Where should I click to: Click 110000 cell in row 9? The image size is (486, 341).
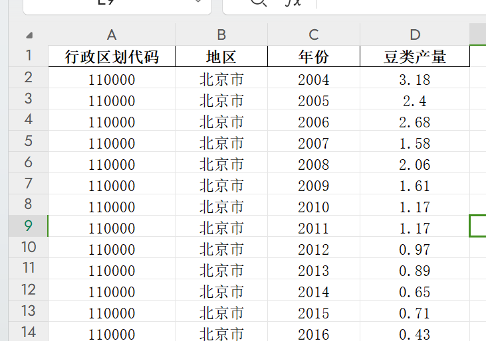click(x=112, y=226)
